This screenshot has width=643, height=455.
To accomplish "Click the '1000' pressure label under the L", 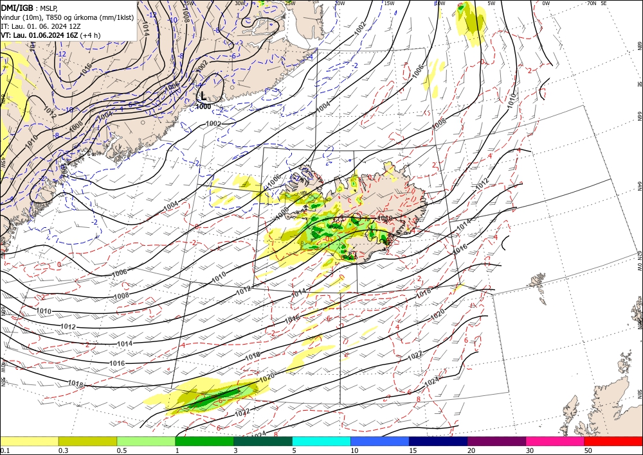I will [x=203, y=107].
